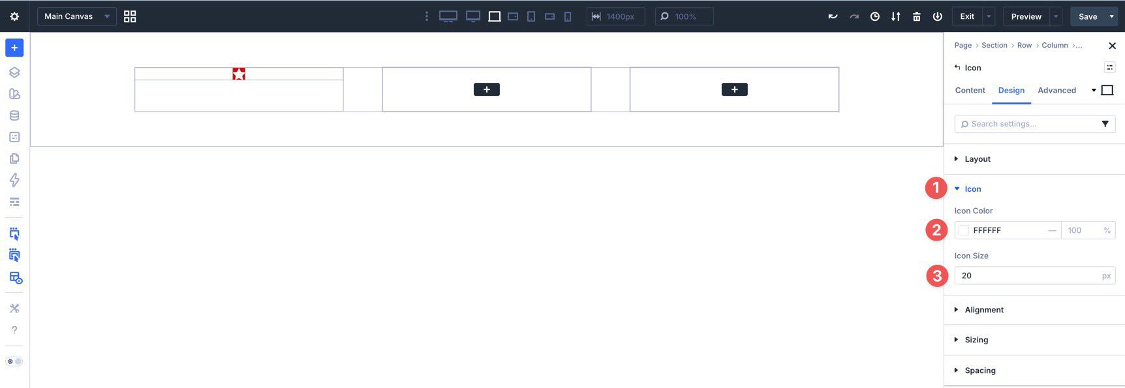Open the Preview dropdown arrow
1125x388 pixels.
(x=1056, y=16)
